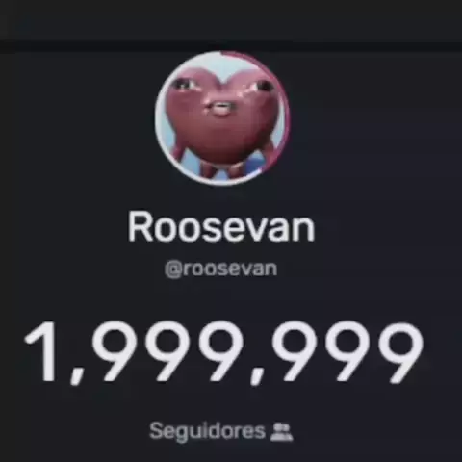Click the letter R in Roosevan title
The height and width of the screenshot is (462, 462).
[140, 226]
